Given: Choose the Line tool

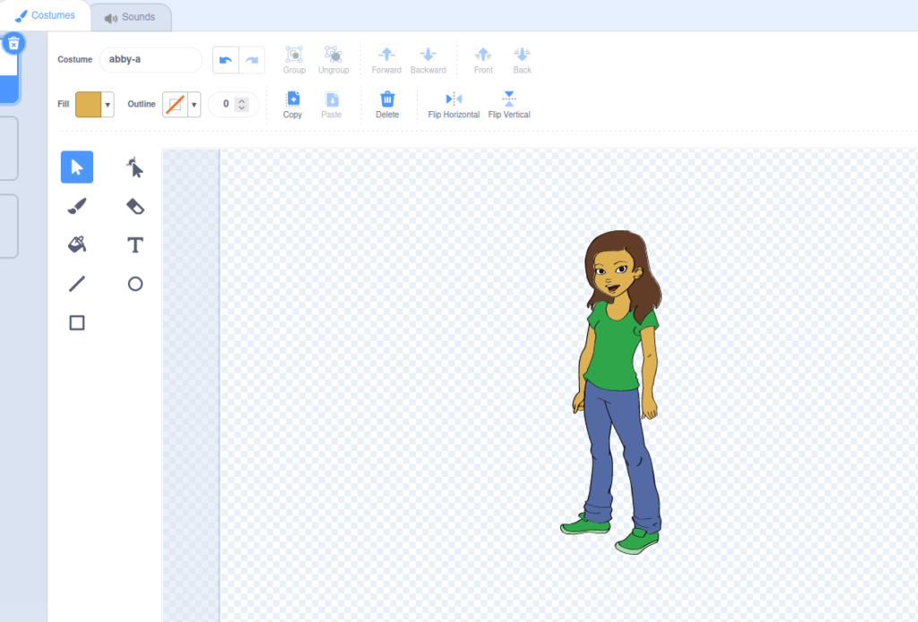Looking at the screenshot, I should pyautogui.click(x=77, y=284).
